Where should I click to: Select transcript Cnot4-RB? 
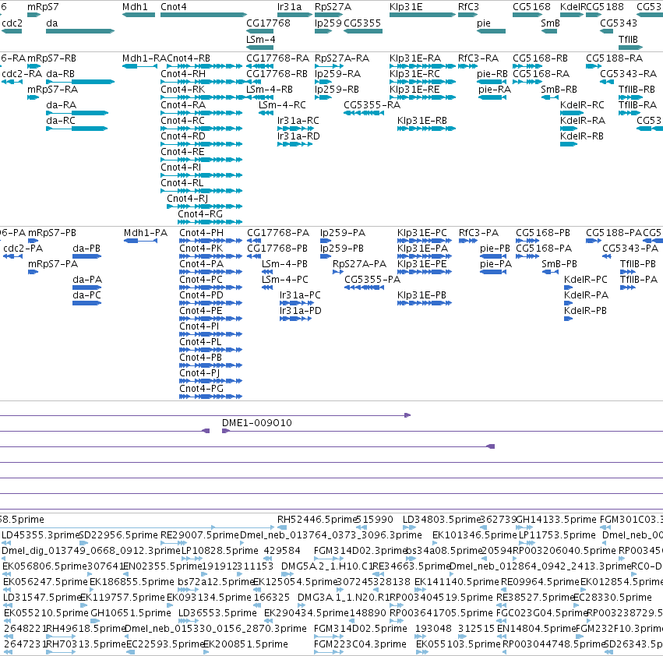pos(189,58)
